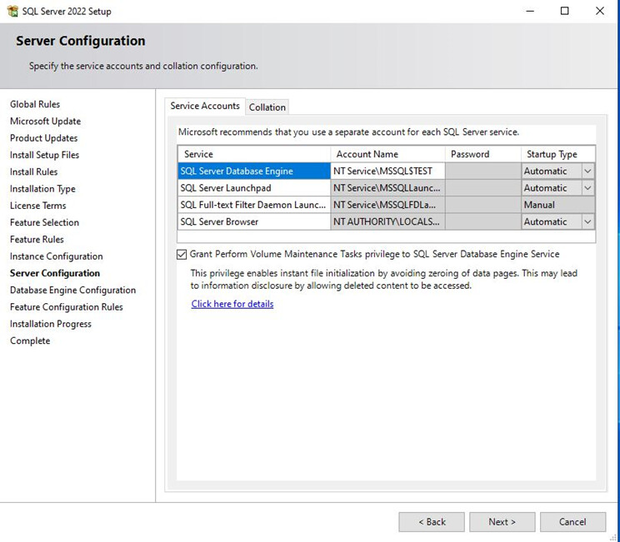Image resolution: width=620 pixels, height=542 pixels.
Task: Select Feature Selection step
Action: (44, 222)
